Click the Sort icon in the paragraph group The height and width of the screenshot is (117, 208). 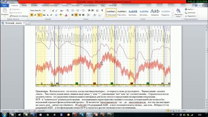coord(97,10)
